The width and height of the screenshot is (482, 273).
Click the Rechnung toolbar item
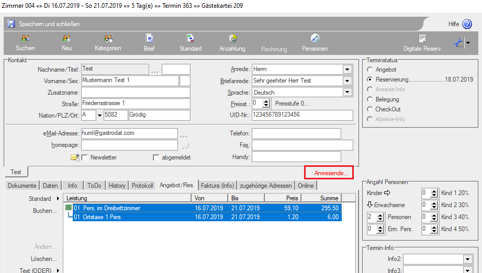(x=274, y=49)
